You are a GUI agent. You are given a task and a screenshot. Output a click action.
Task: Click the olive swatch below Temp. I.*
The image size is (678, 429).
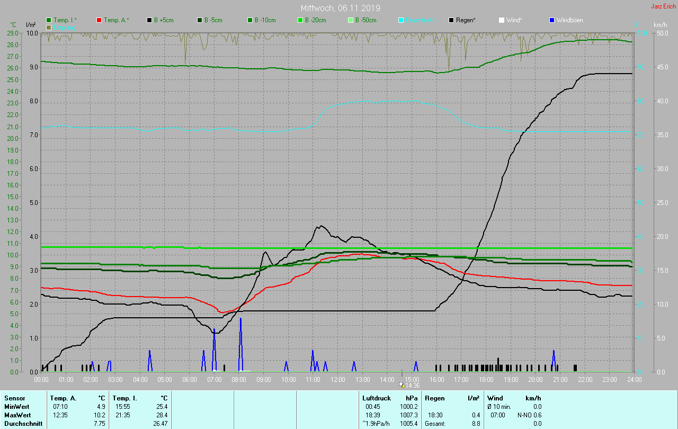point(49,27)
